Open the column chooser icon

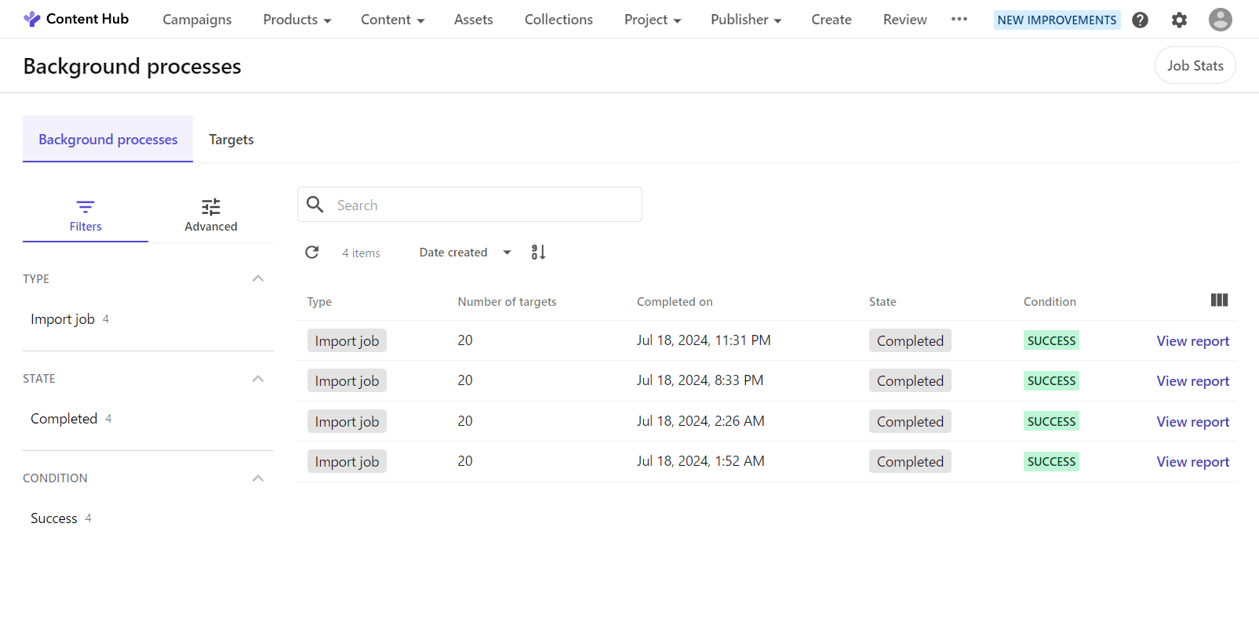click(x=1219, y=300)
